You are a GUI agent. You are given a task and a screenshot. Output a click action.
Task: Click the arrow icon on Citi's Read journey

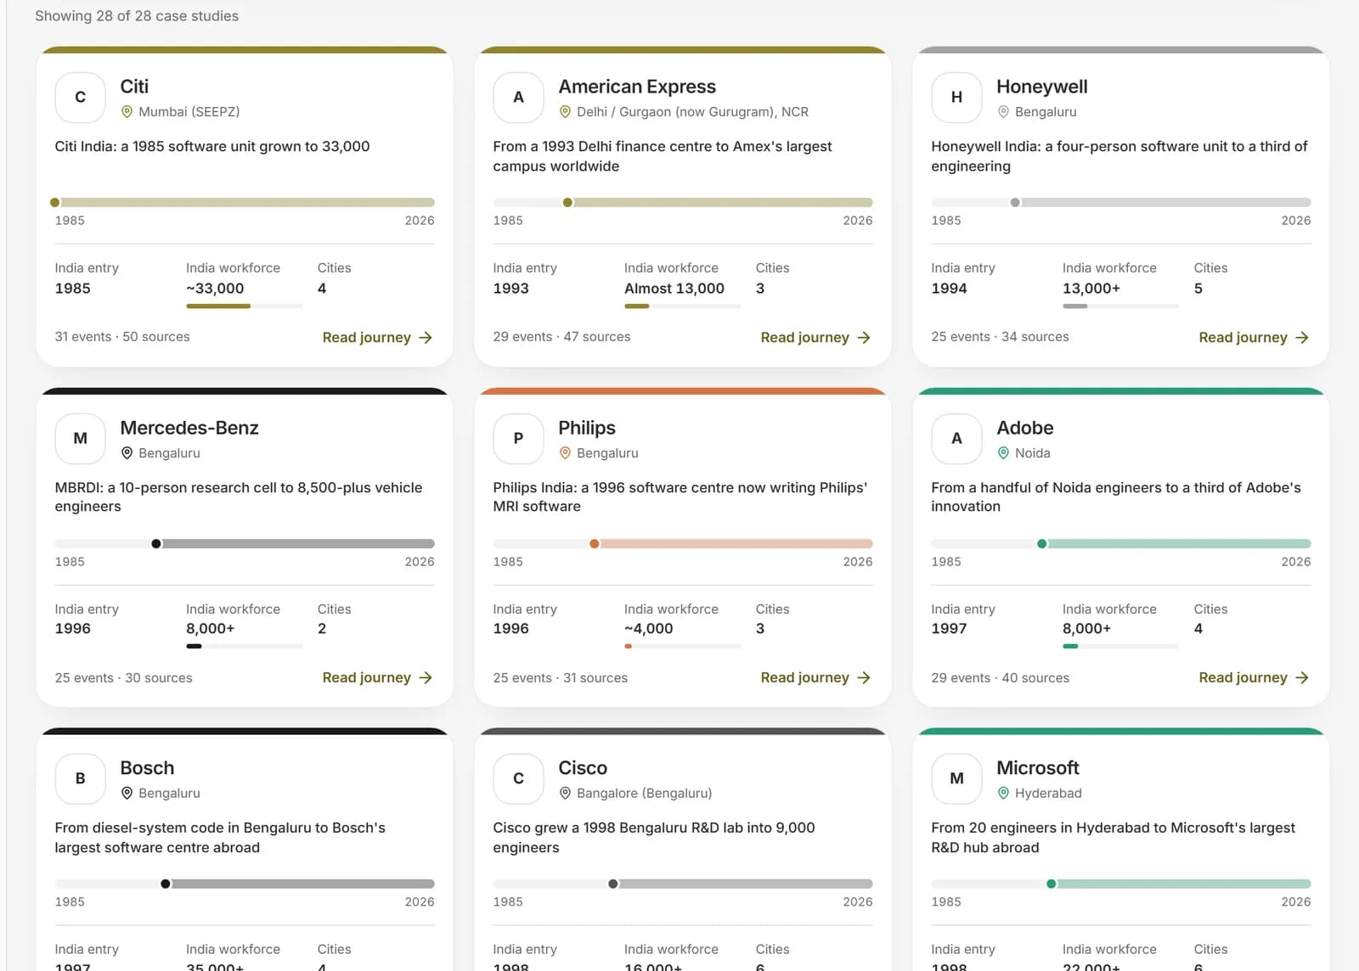(x=426, y=338)
